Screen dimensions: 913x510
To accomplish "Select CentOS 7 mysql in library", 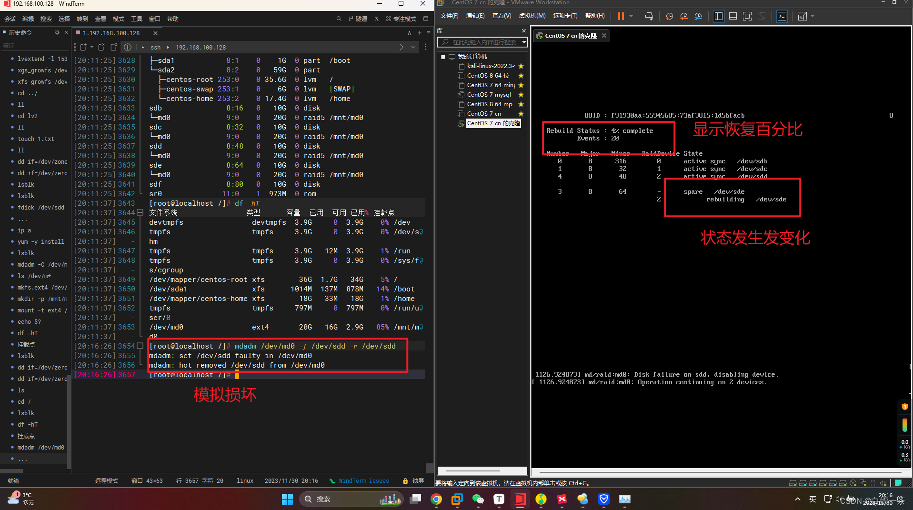I will (489, 95).
